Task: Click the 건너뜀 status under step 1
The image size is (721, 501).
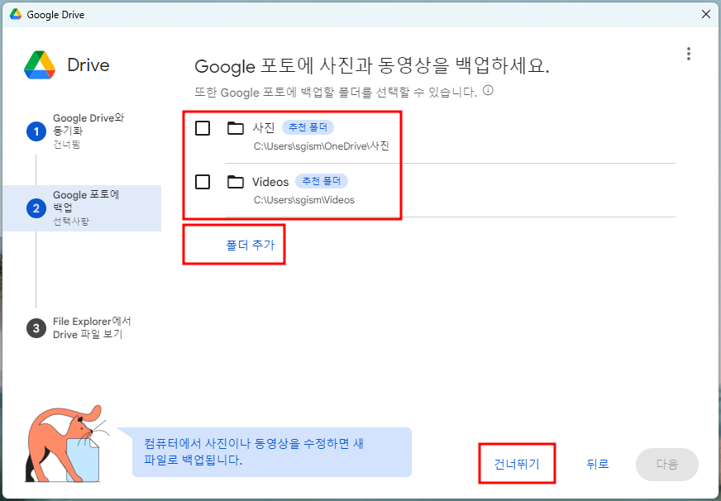Action: point(67,145)
